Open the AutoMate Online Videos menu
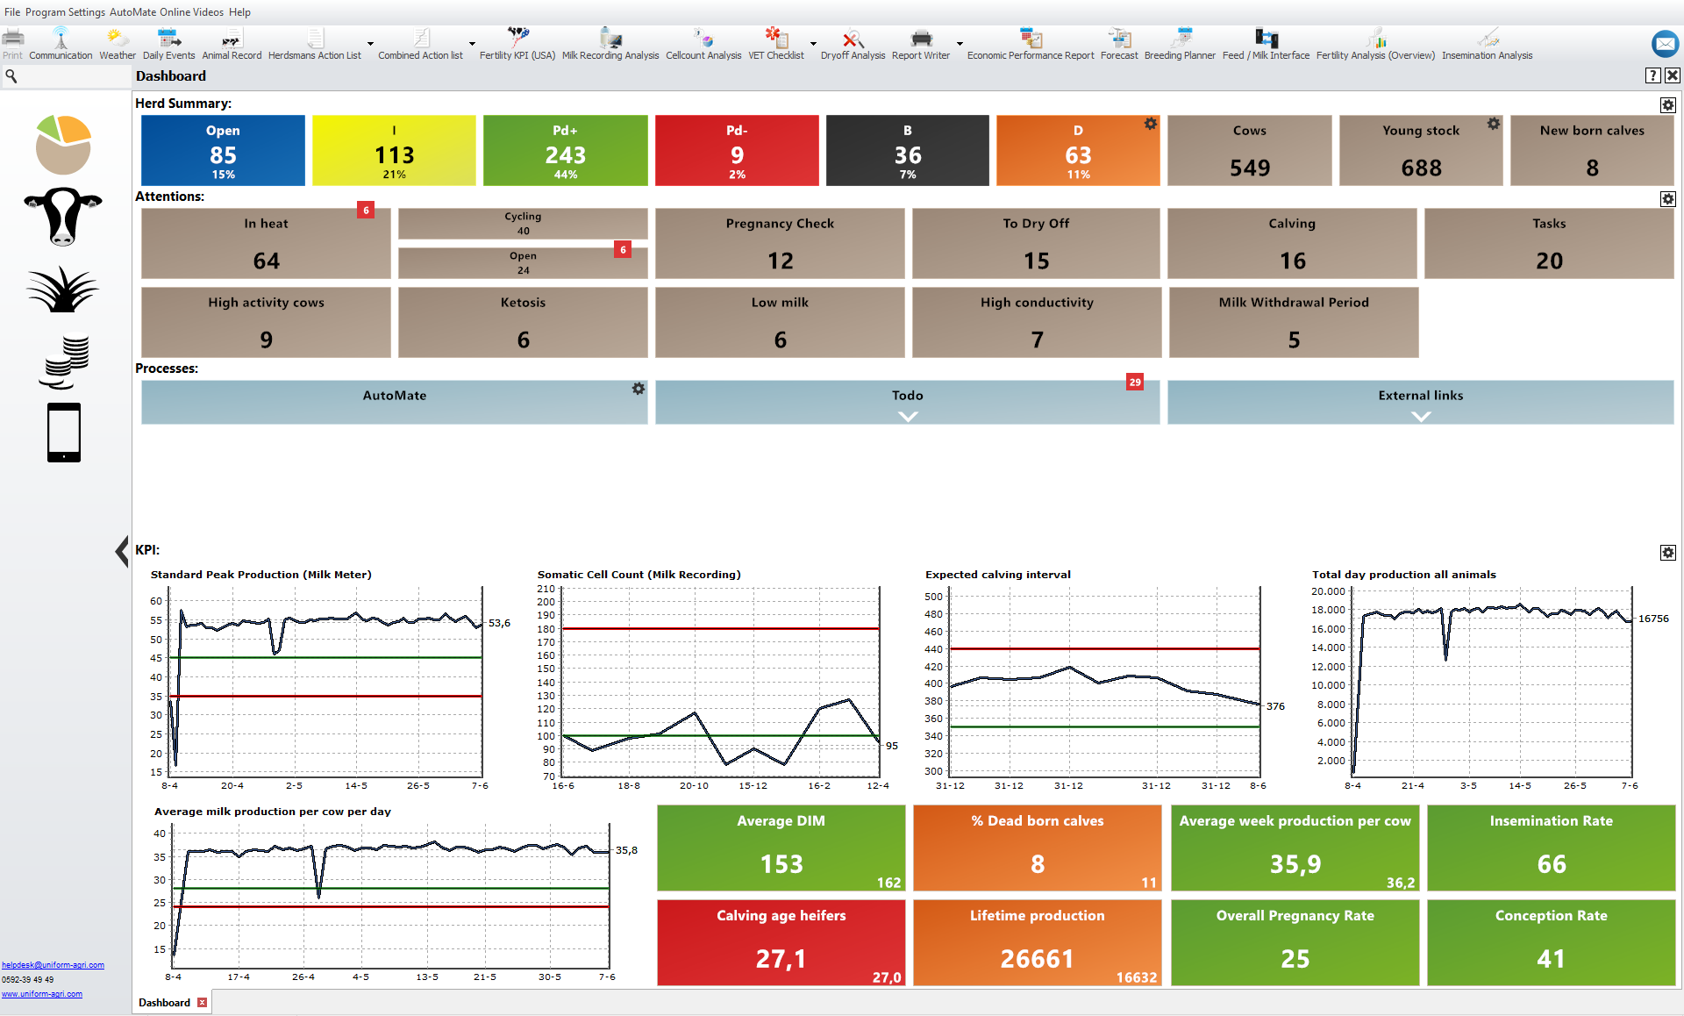Screen dimensions: 1684x1016 tap(167, 12)
